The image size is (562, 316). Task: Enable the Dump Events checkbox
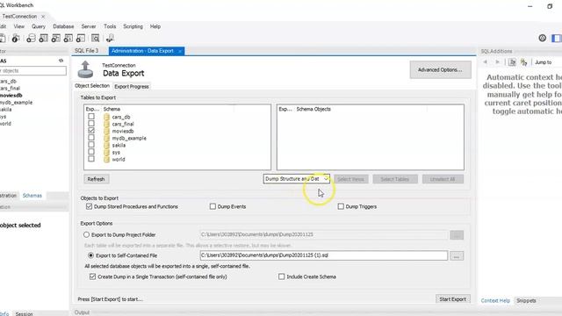coord(213,206)
